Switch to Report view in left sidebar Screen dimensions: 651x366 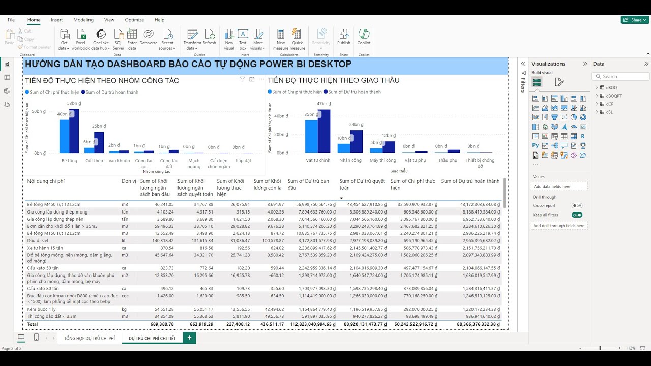[x=7, y=64]
